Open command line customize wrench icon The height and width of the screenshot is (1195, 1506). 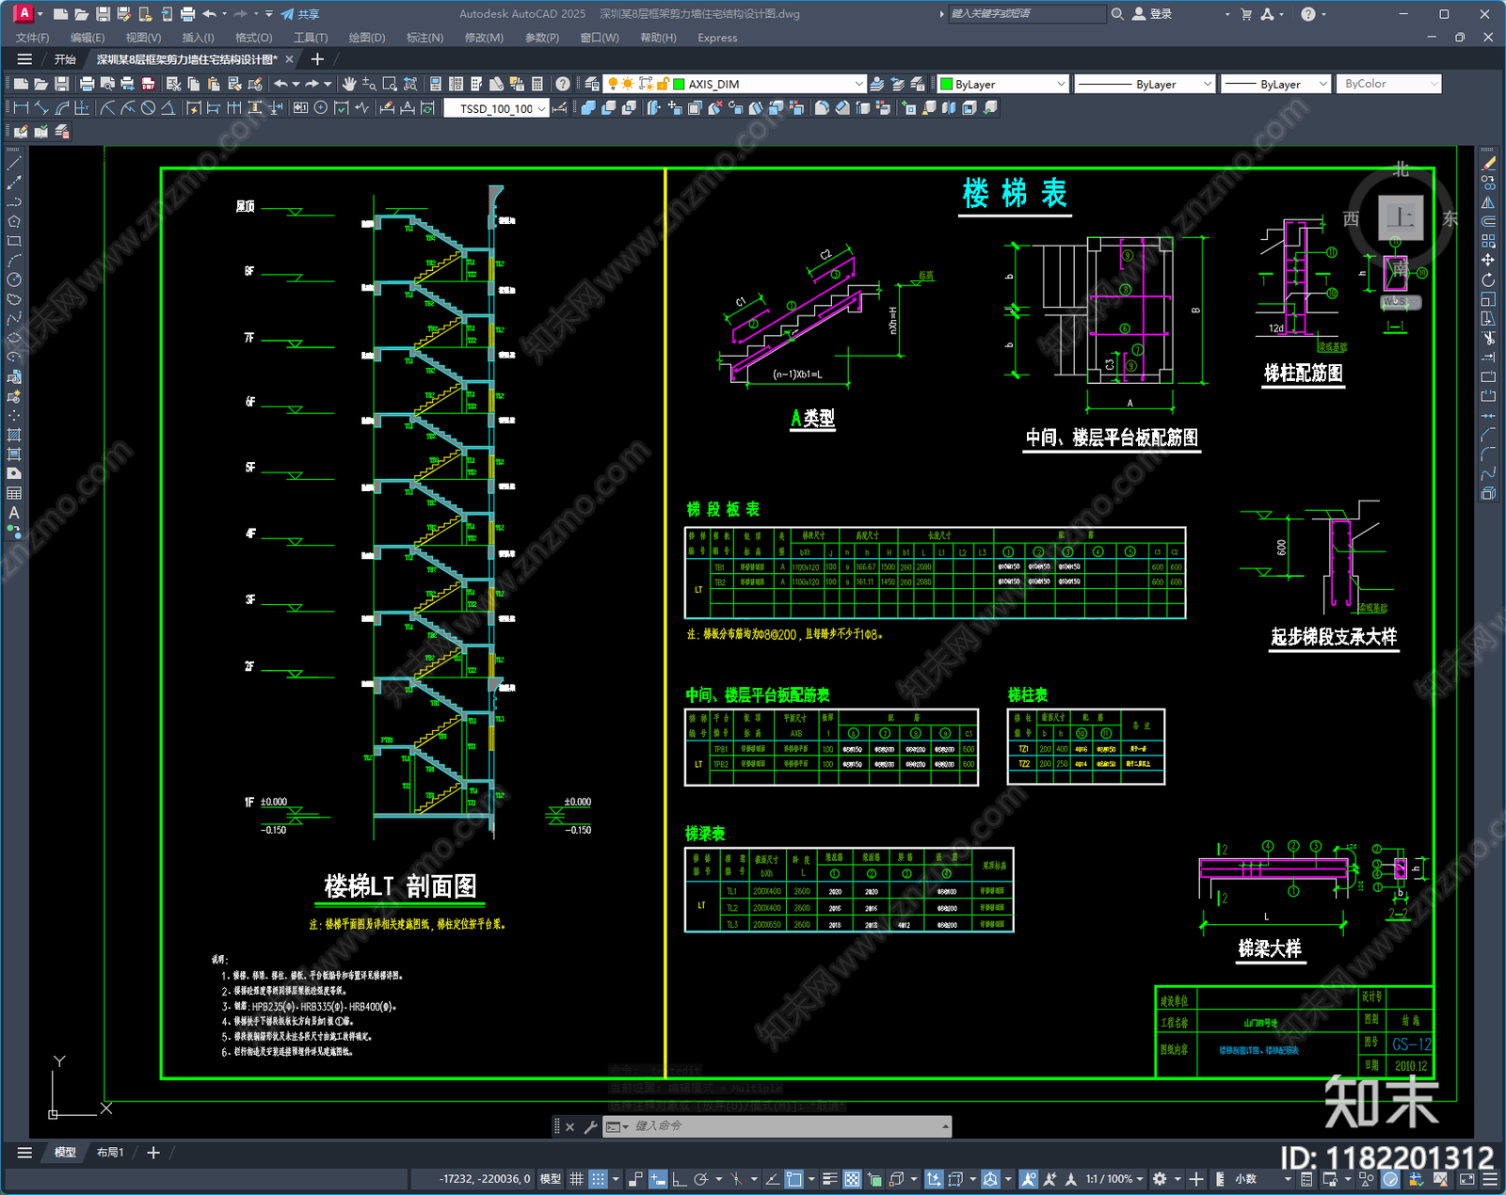tap(591, 1126)
